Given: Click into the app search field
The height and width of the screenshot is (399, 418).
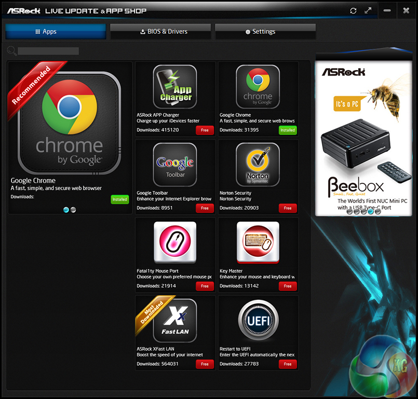Looking at the screenshot, I should (48, 51).
